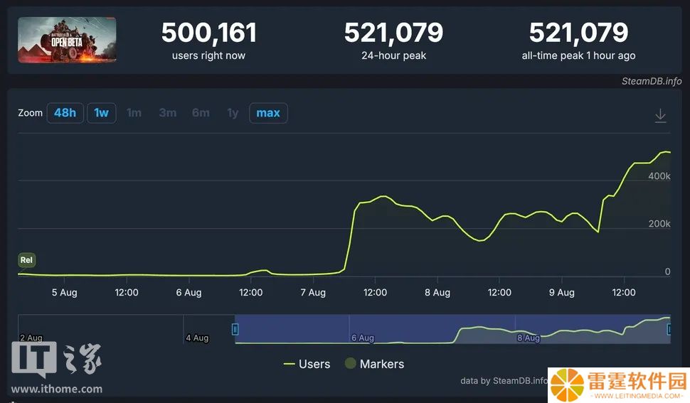Screen dimensions: 690x403
Task: Select the 48h zoom range
Action: (65, 113)
